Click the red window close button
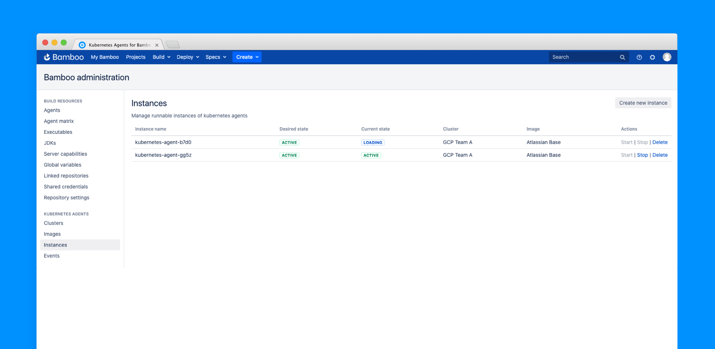The image size is (715, 349). click(x=45, y=43)
